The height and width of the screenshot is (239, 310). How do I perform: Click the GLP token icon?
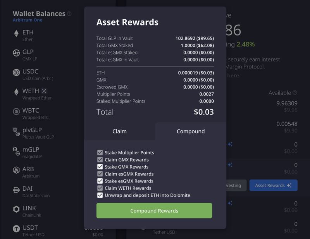pos(16,53)
